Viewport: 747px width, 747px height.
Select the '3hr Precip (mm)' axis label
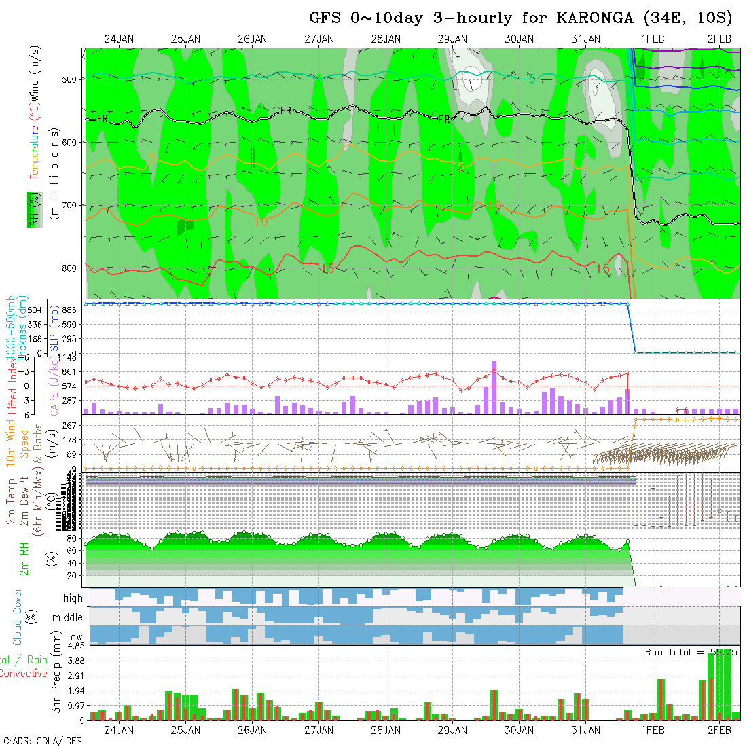tap(56, 672)
